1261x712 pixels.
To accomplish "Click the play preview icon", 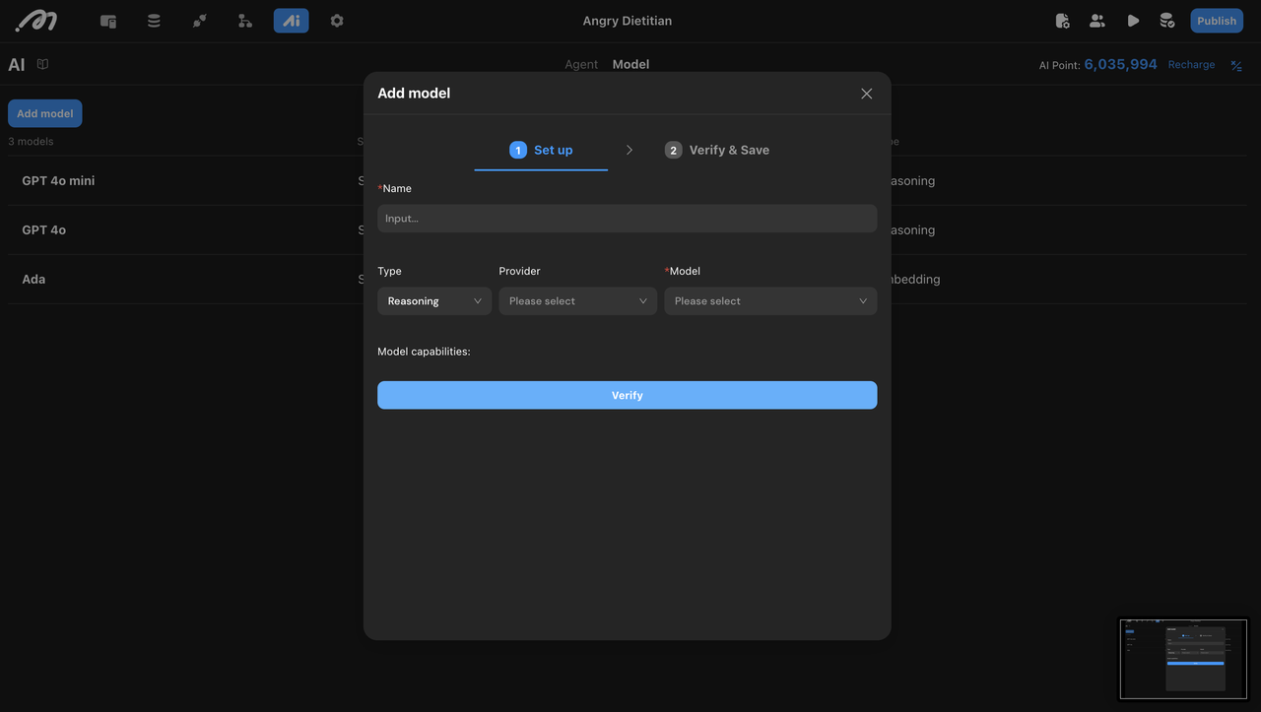I will 1133,21.
